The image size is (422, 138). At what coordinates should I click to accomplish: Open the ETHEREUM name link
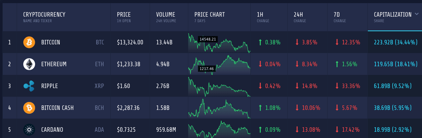[54, 64]
